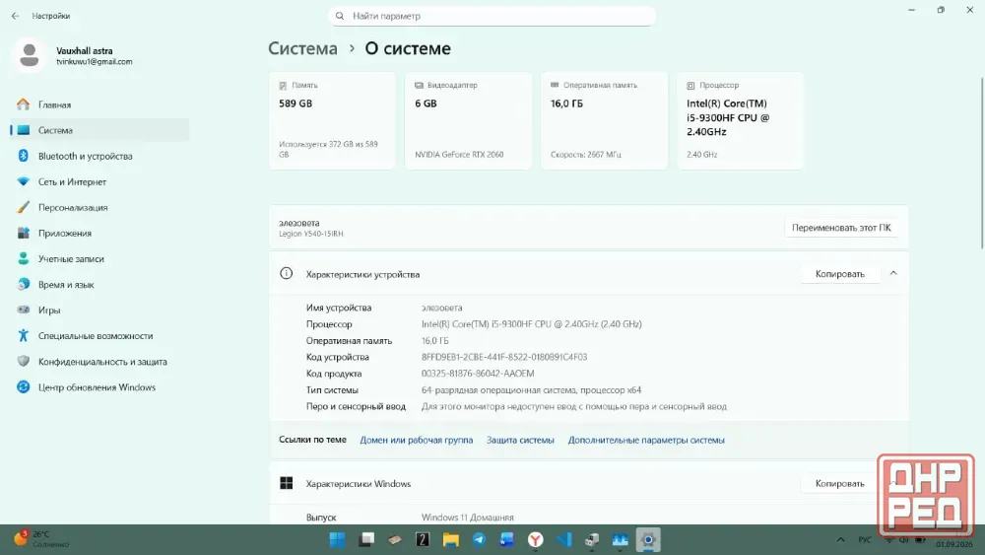
Task: Click product code 00325-81876-86042-AAOEM
Action: point(478,374)
